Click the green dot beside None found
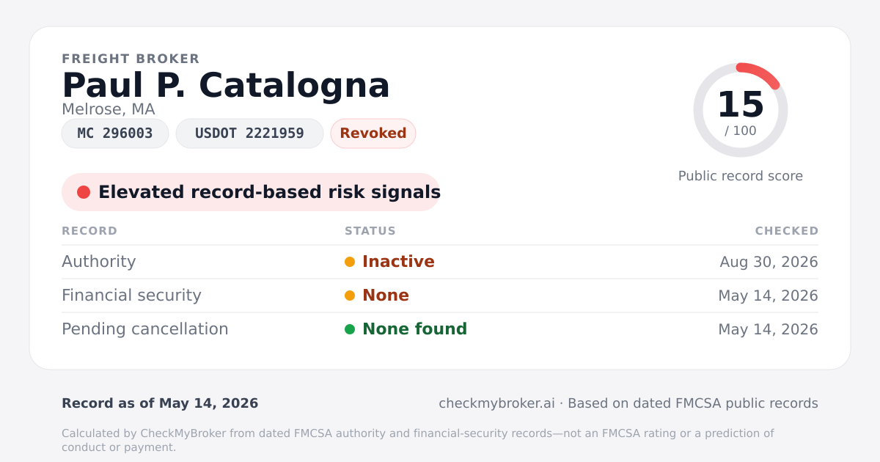 pos(350,329)
